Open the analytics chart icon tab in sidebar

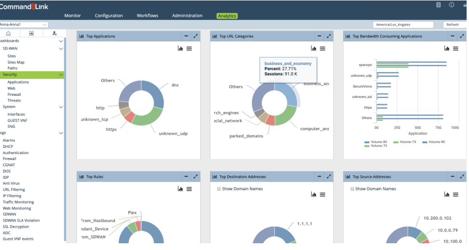pos(31,33)
